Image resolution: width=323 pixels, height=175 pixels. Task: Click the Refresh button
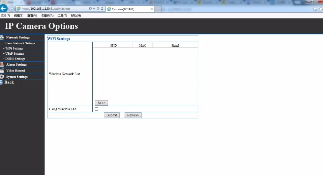(x=133, y=115)
